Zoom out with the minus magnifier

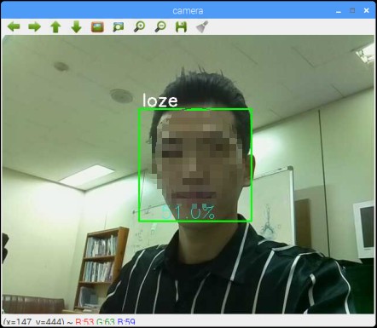point(160,27)
